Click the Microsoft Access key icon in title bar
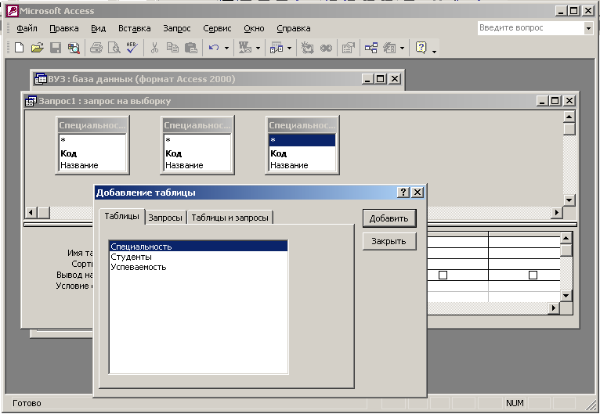 (13, 11)
